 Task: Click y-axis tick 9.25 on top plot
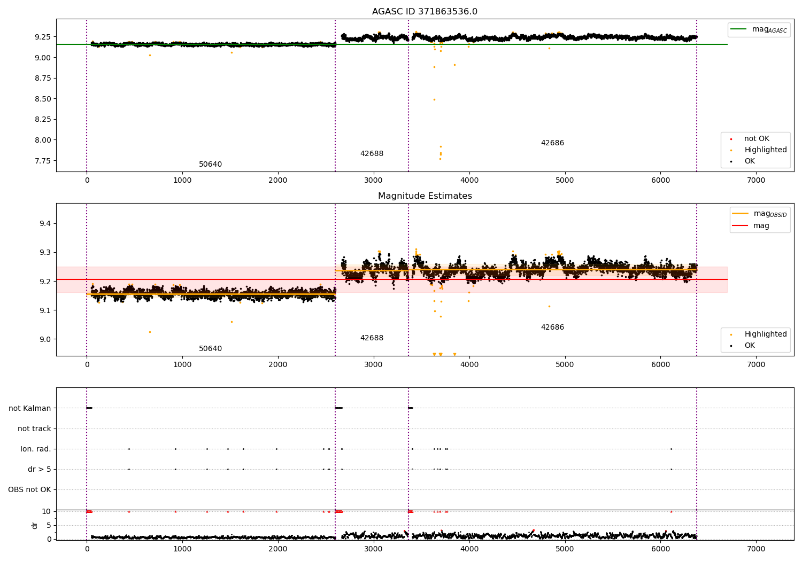43,37
